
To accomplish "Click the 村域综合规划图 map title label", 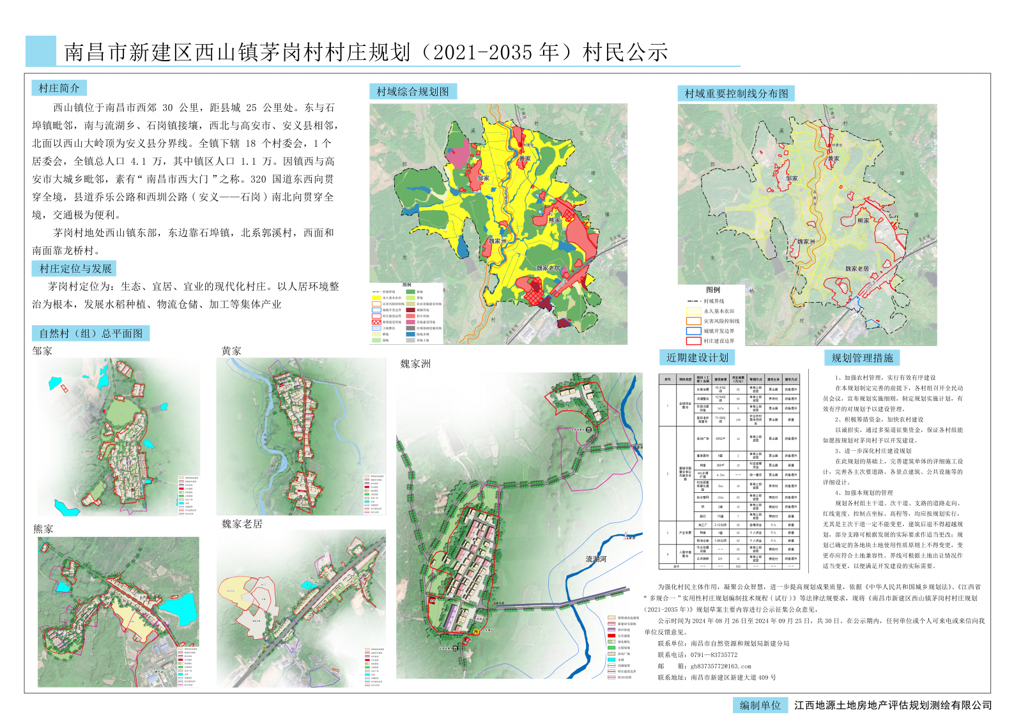I will [x=413, y=91].
